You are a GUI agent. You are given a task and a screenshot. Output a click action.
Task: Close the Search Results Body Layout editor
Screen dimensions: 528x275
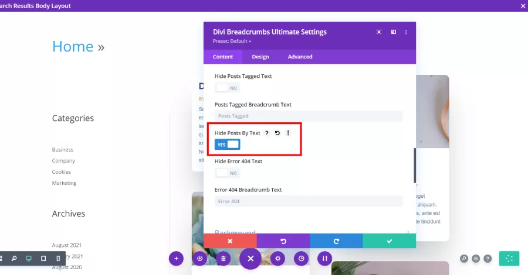click(523, 6)
